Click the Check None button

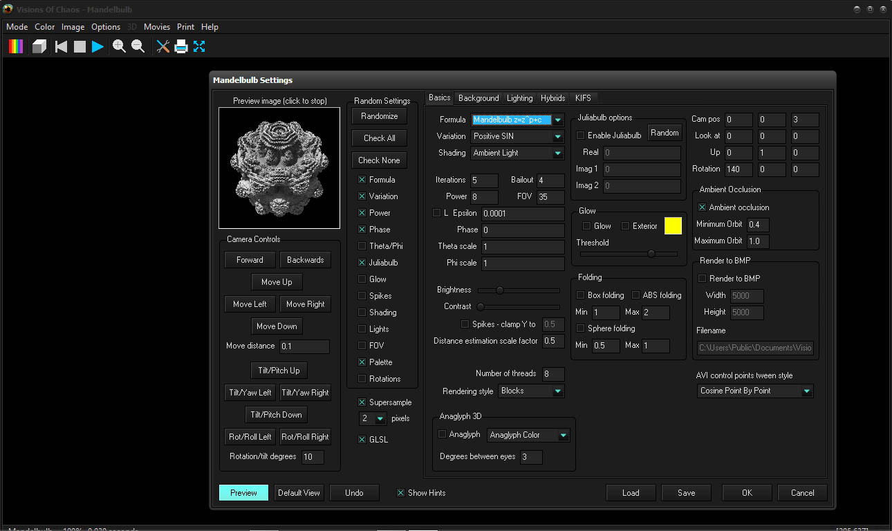click(380, 160)
